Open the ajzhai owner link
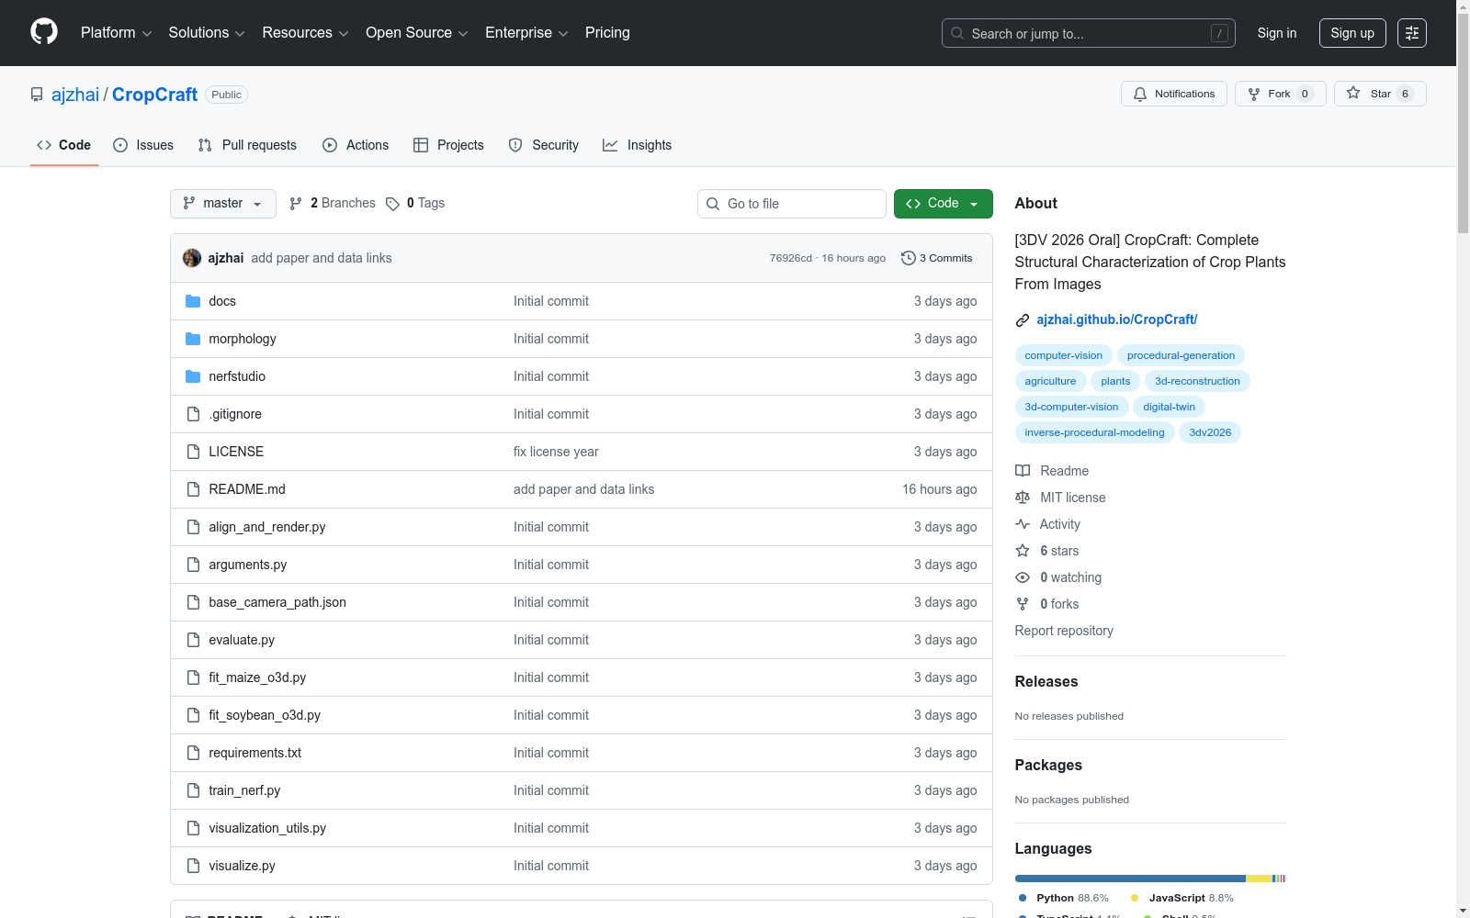 click(75, 95)
